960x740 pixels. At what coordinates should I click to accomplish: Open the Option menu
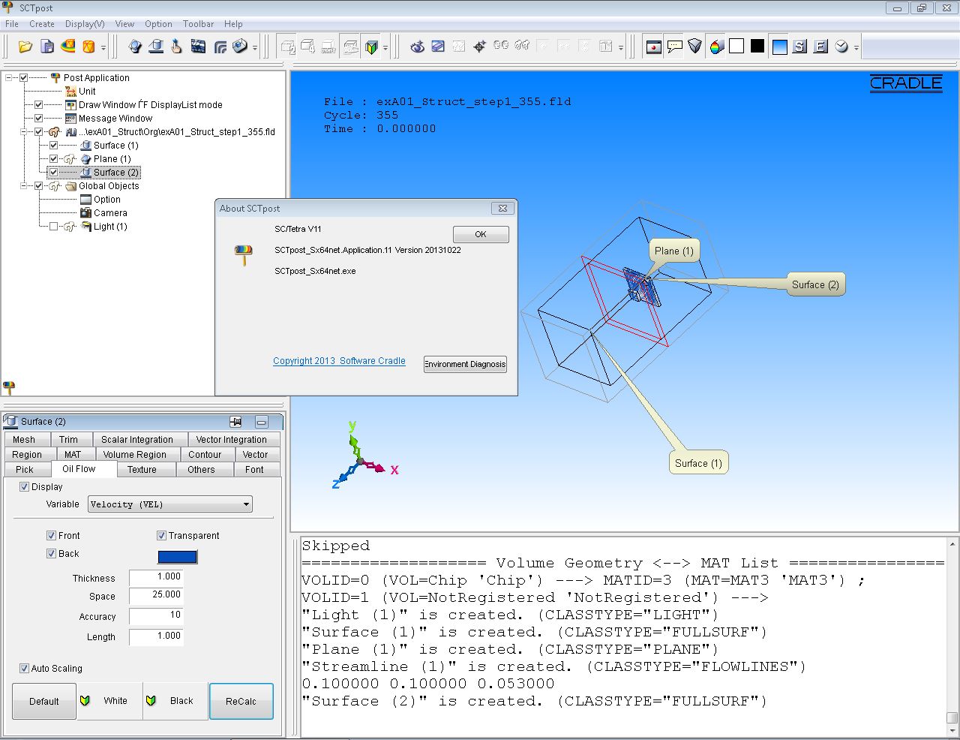(158, 24)
